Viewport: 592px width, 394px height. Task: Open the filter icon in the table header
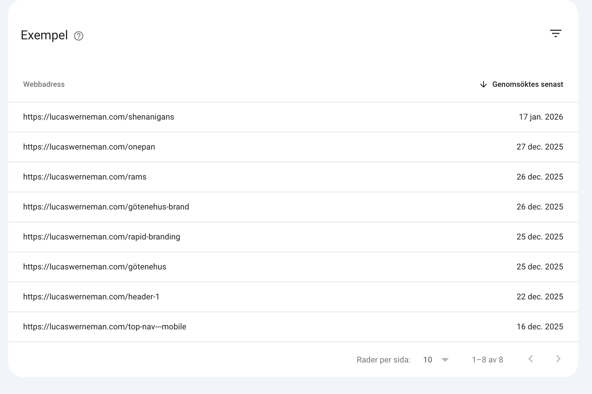tap(555, 33)
